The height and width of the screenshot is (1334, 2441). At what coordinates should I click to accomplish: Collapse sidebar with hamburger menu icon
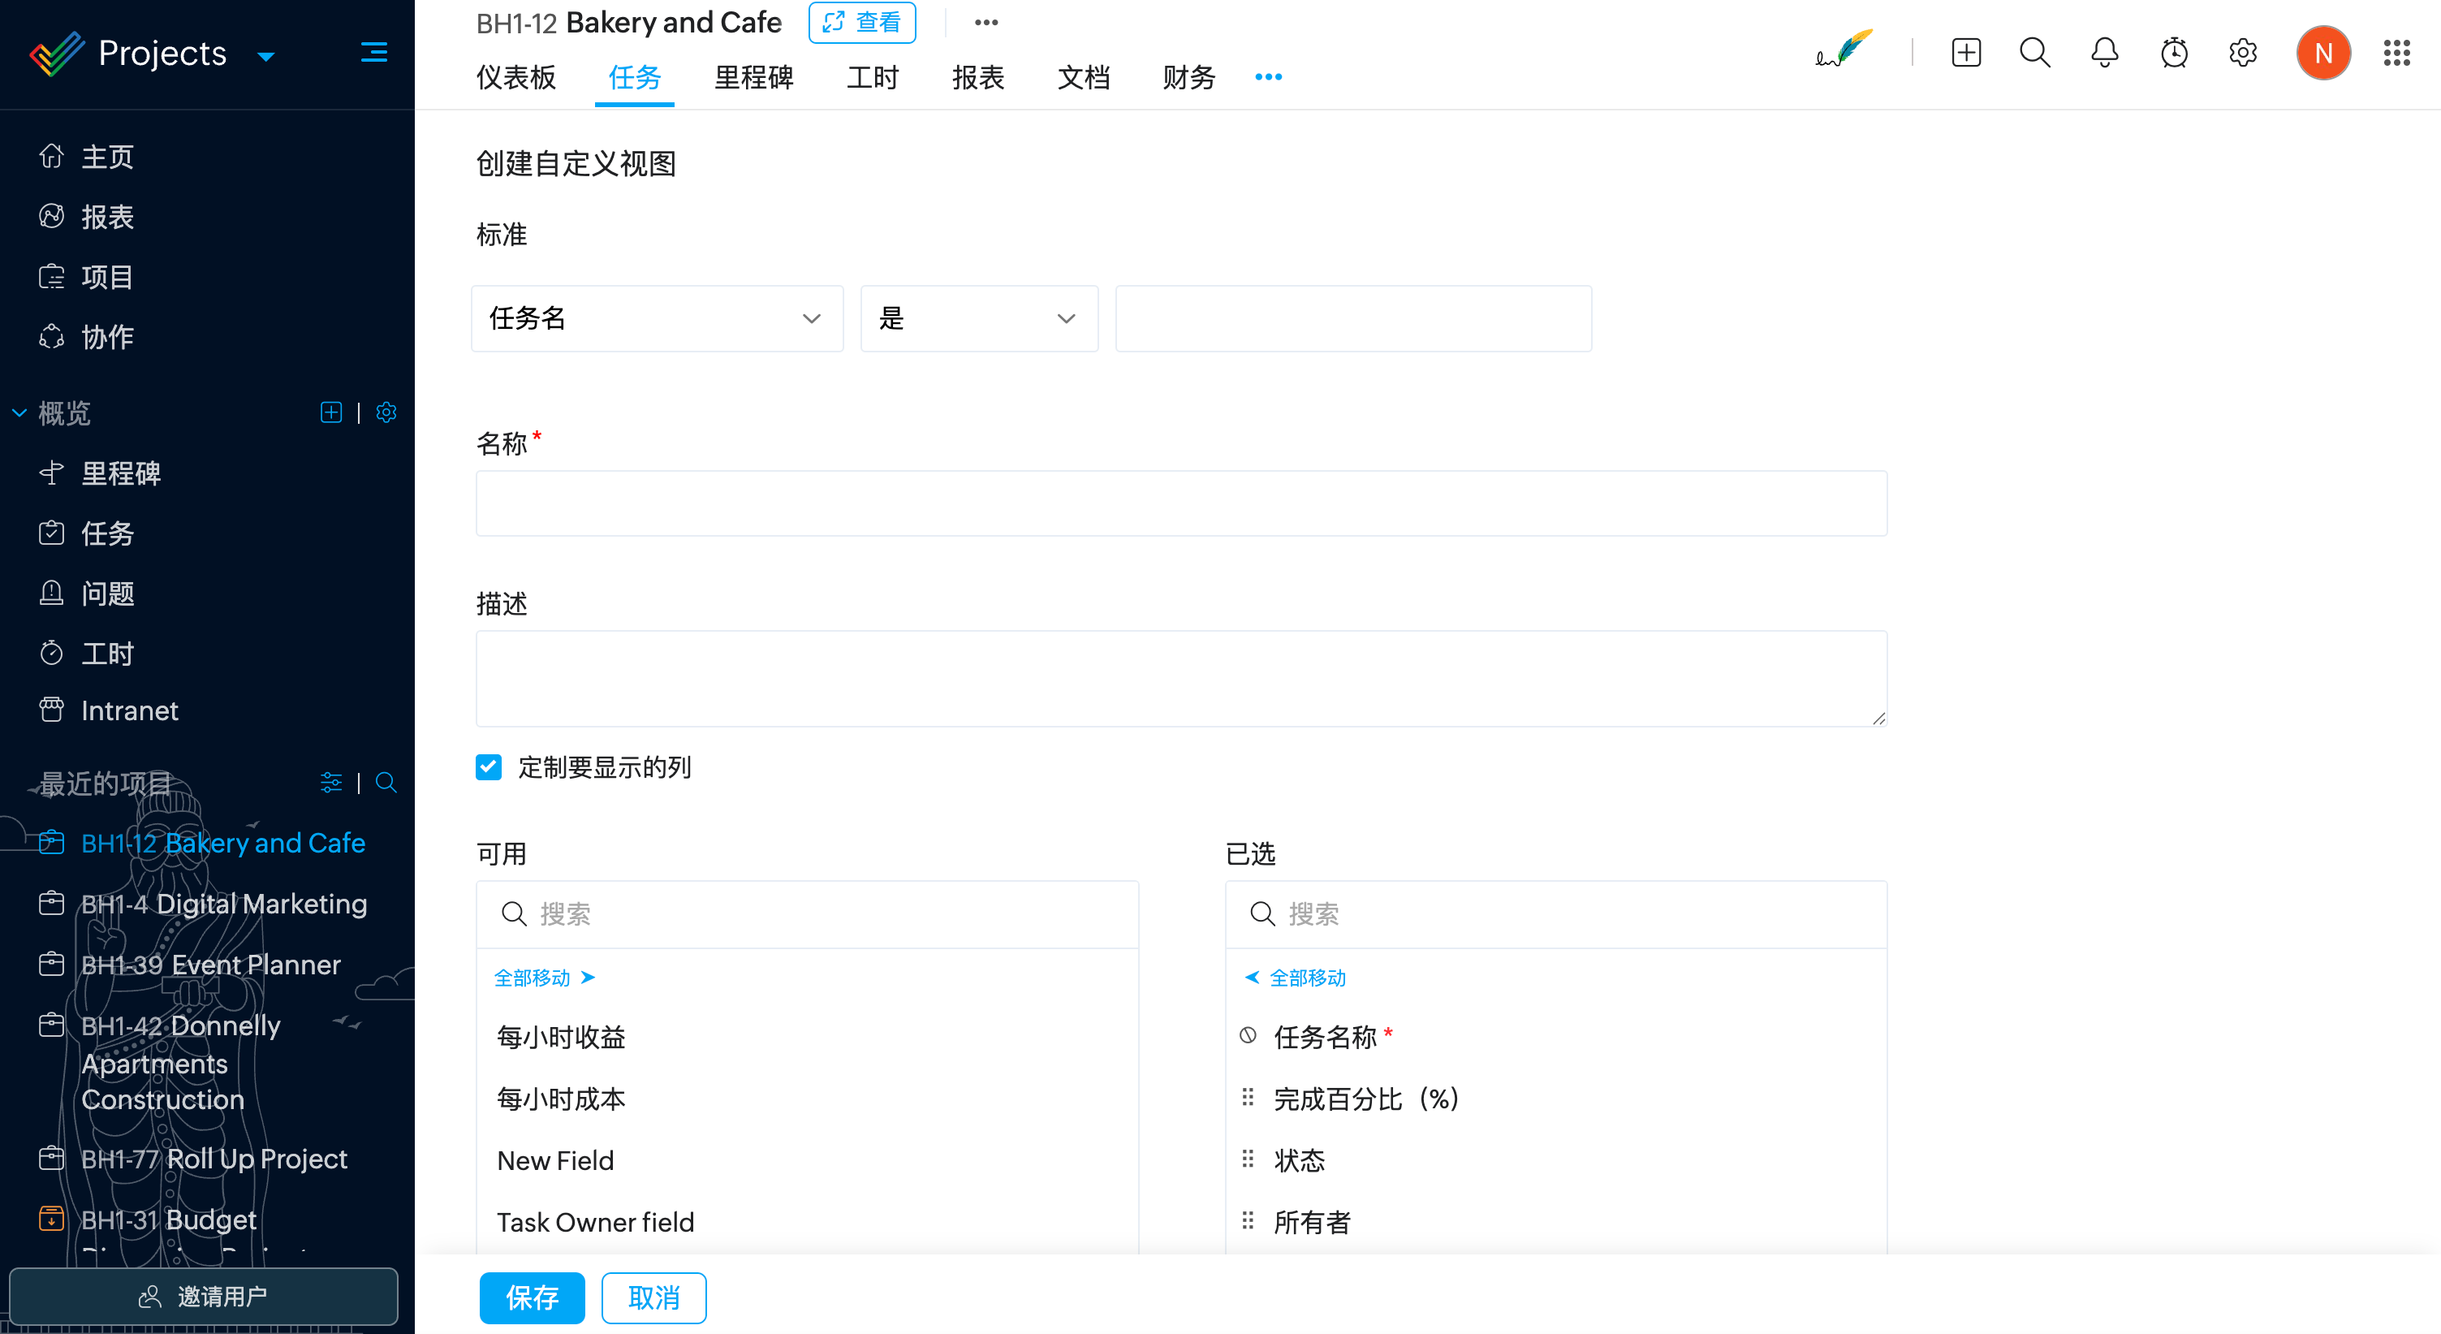(373, 52)
